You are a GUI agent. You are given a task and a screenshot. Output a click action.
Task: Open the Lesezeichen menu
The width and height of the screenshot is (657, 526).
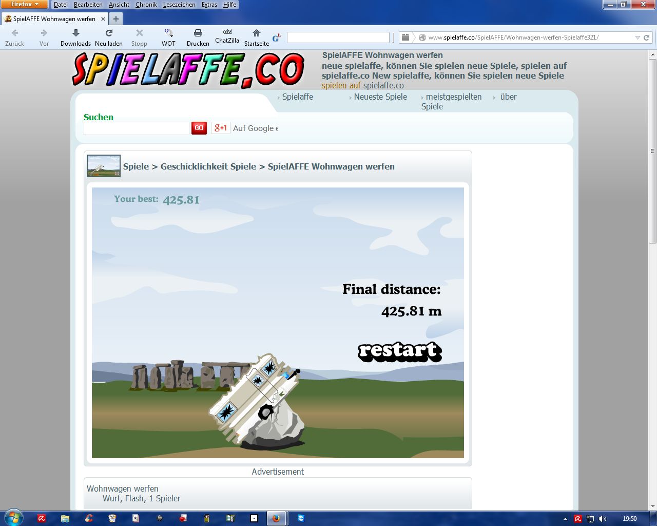coord(179,5)
